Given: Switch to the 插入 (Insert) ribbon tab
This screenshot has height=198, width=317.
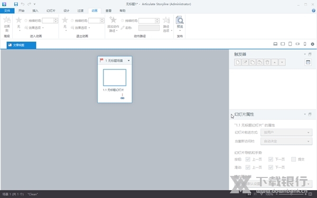Looking at the screenshot, I should click(35, 11).
